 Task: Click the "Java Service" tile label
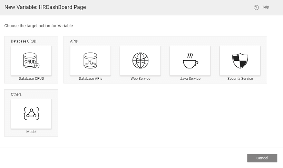[190, 79]
